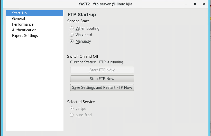Choose the pure-ftpd service option
The image size is (211, 136).
point(72,115)
